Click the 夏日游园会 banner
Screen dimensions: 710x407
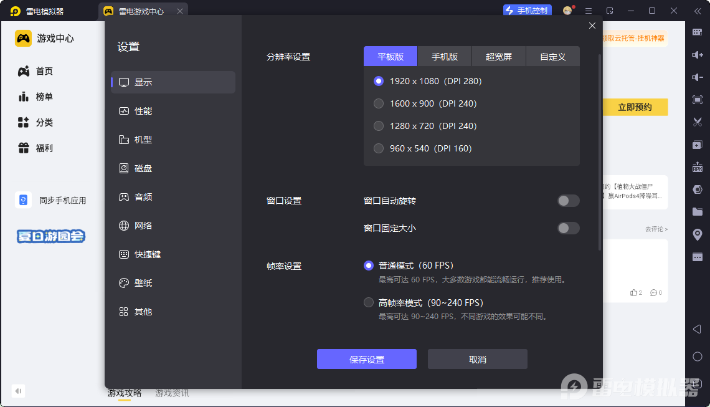50,236
